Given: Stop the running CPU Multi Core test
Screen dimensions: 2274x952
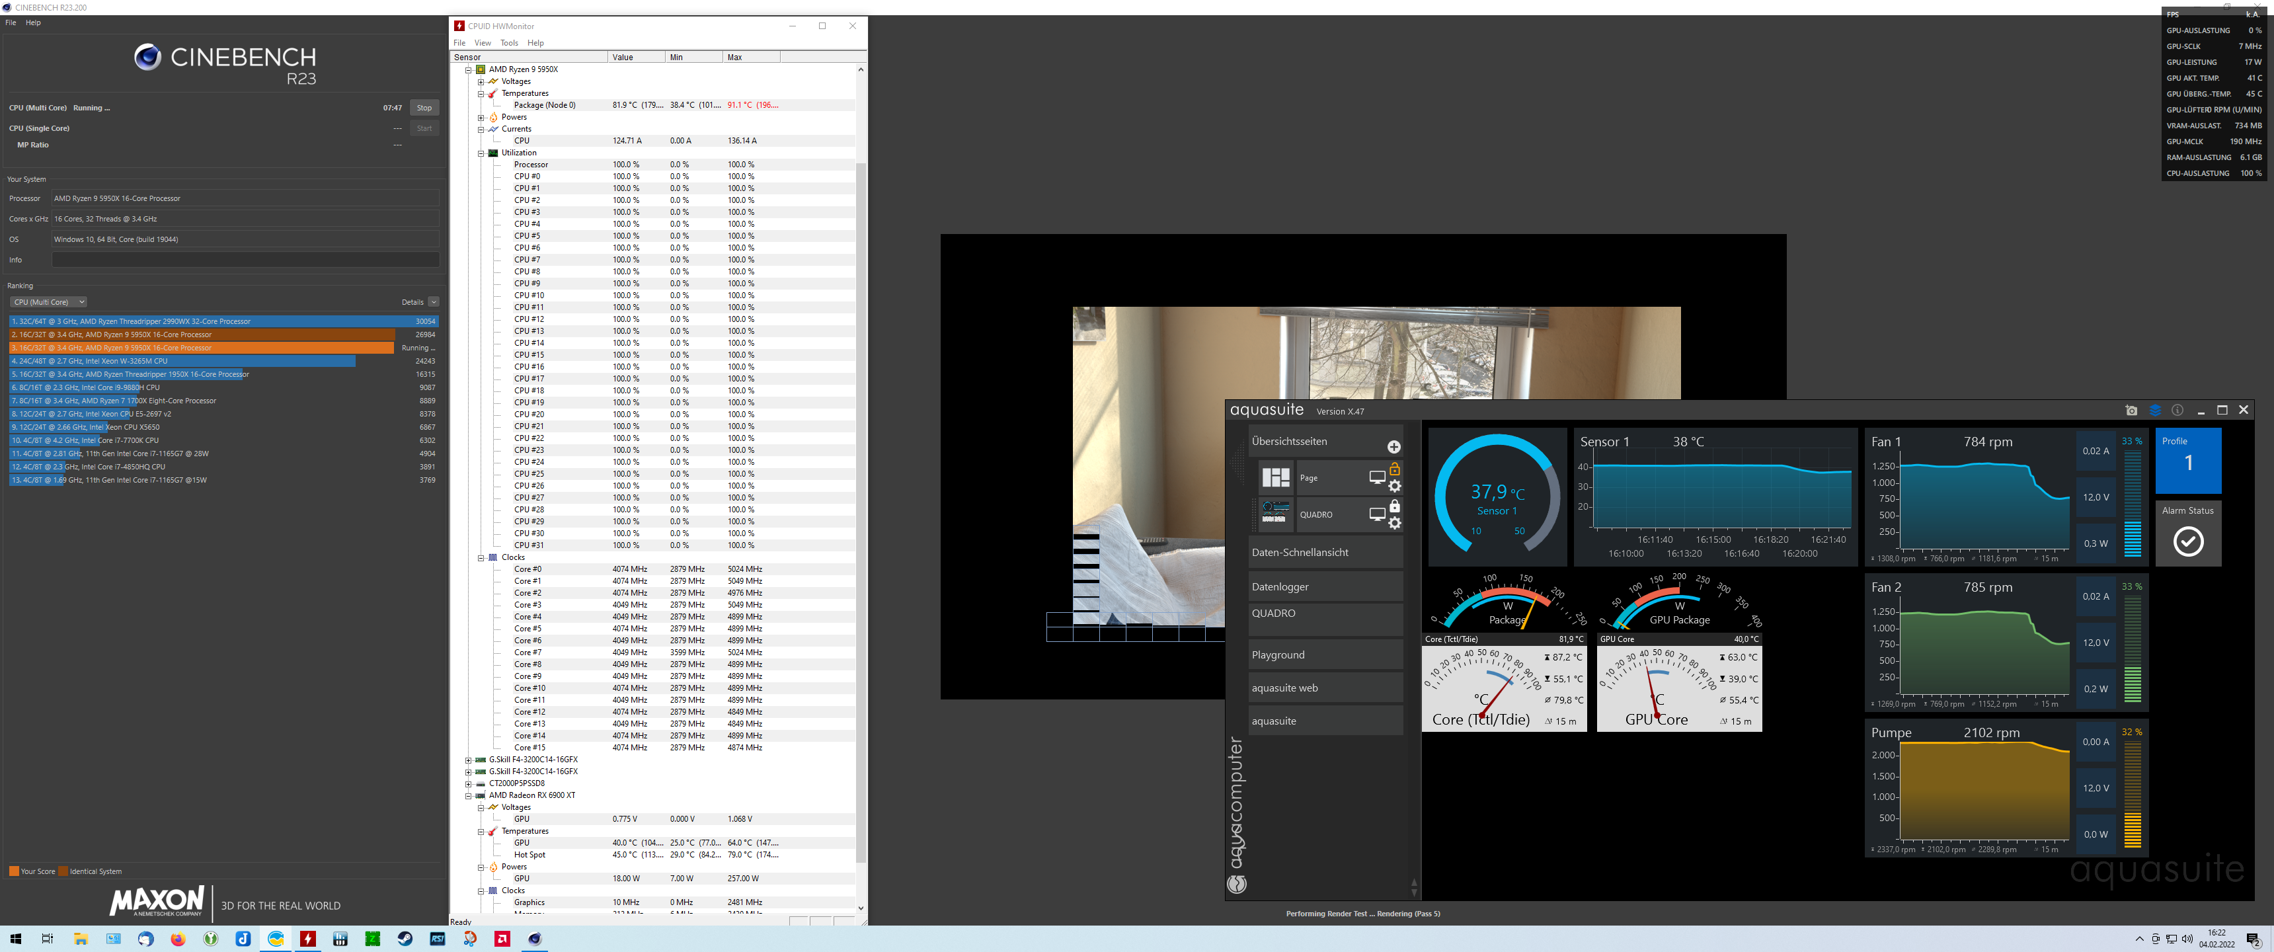Looking at the screenshot, I should [x=424, y=108].
